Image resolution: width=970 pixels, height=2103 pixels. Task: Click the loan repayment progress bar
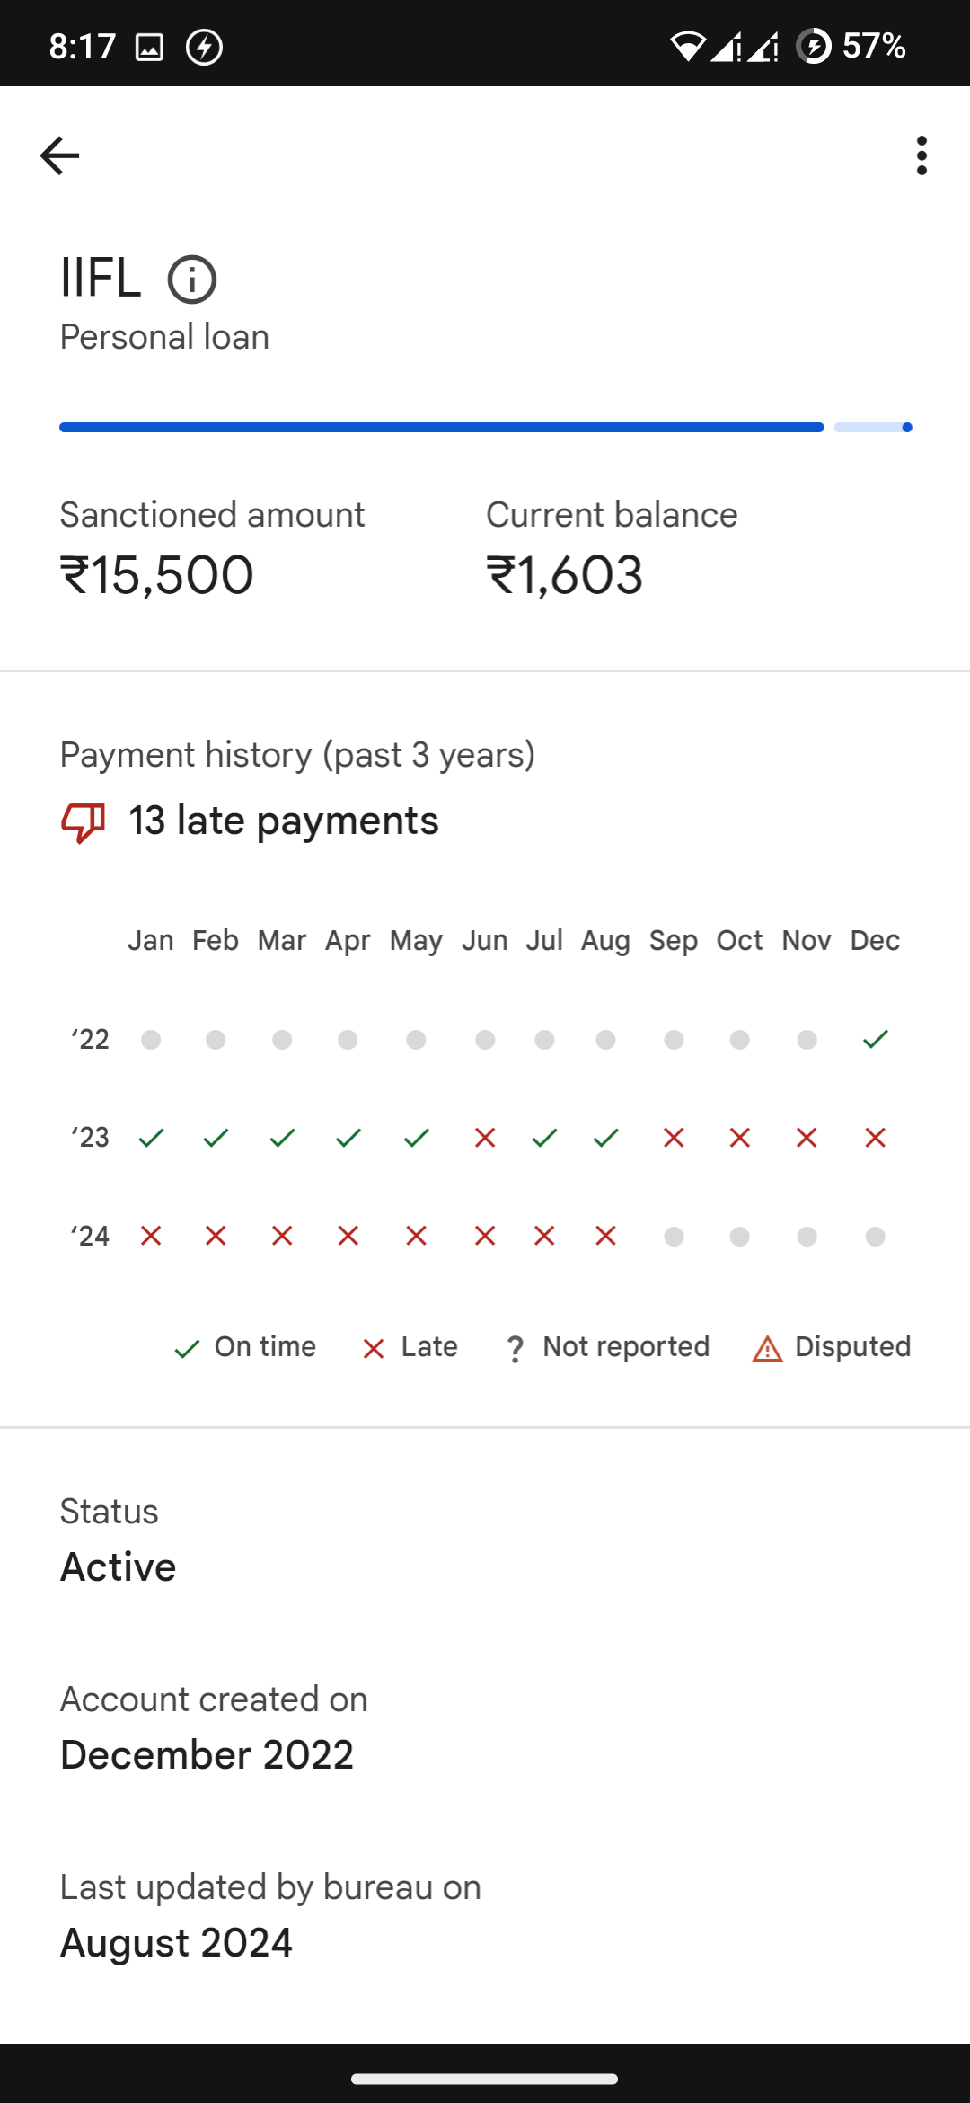485,428
